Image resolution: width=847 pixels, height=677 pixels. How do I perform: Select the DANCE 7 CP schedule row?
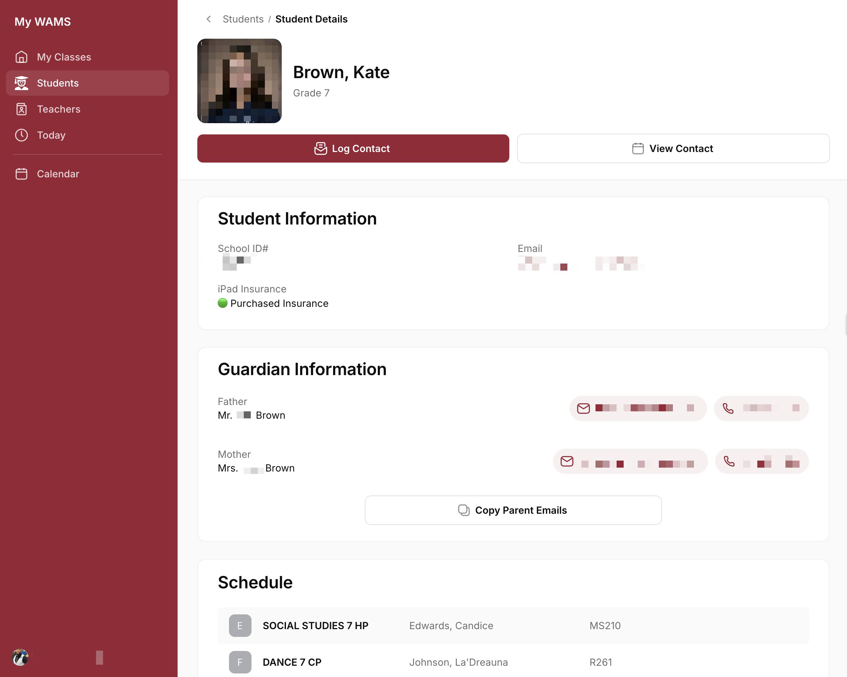click(x=513, y=662)
